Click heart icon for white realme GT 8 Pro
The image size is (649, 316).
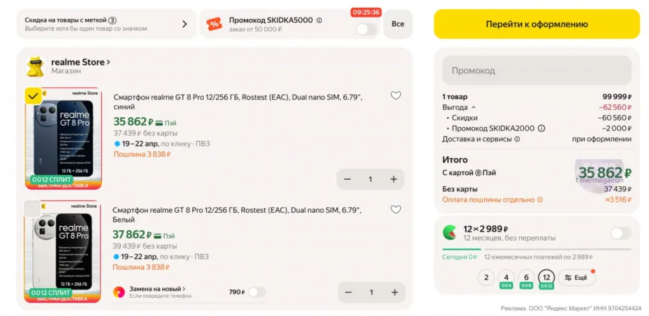(x=395, y=210)
